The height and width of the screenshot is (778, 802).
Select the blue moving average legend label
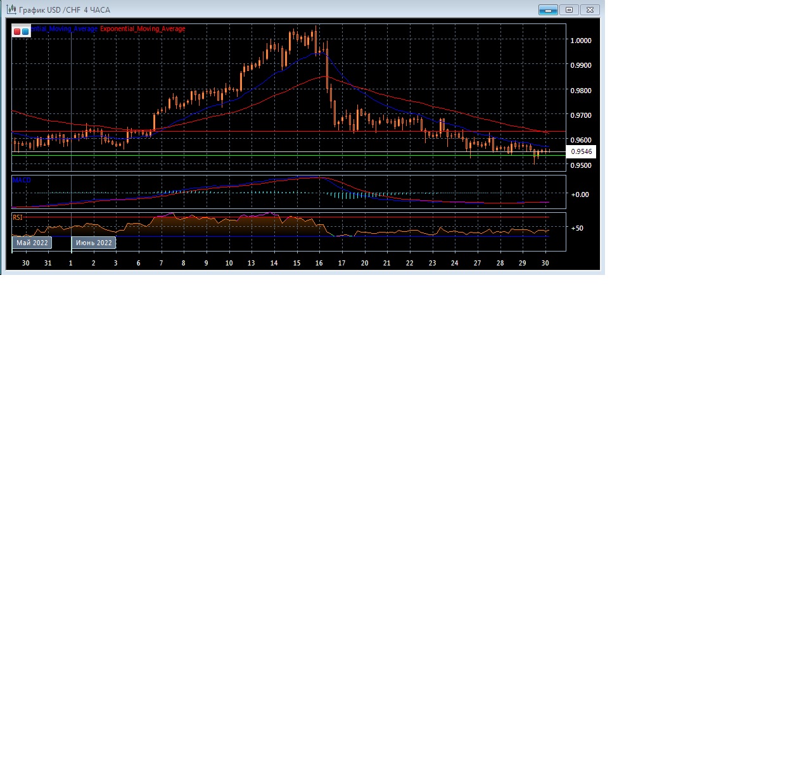[64, 29]
